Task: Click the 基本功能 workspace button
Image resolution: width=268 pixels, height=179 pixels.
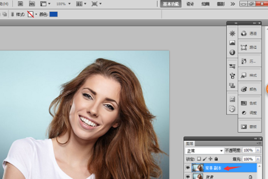Action: click(x=170, y=4)
